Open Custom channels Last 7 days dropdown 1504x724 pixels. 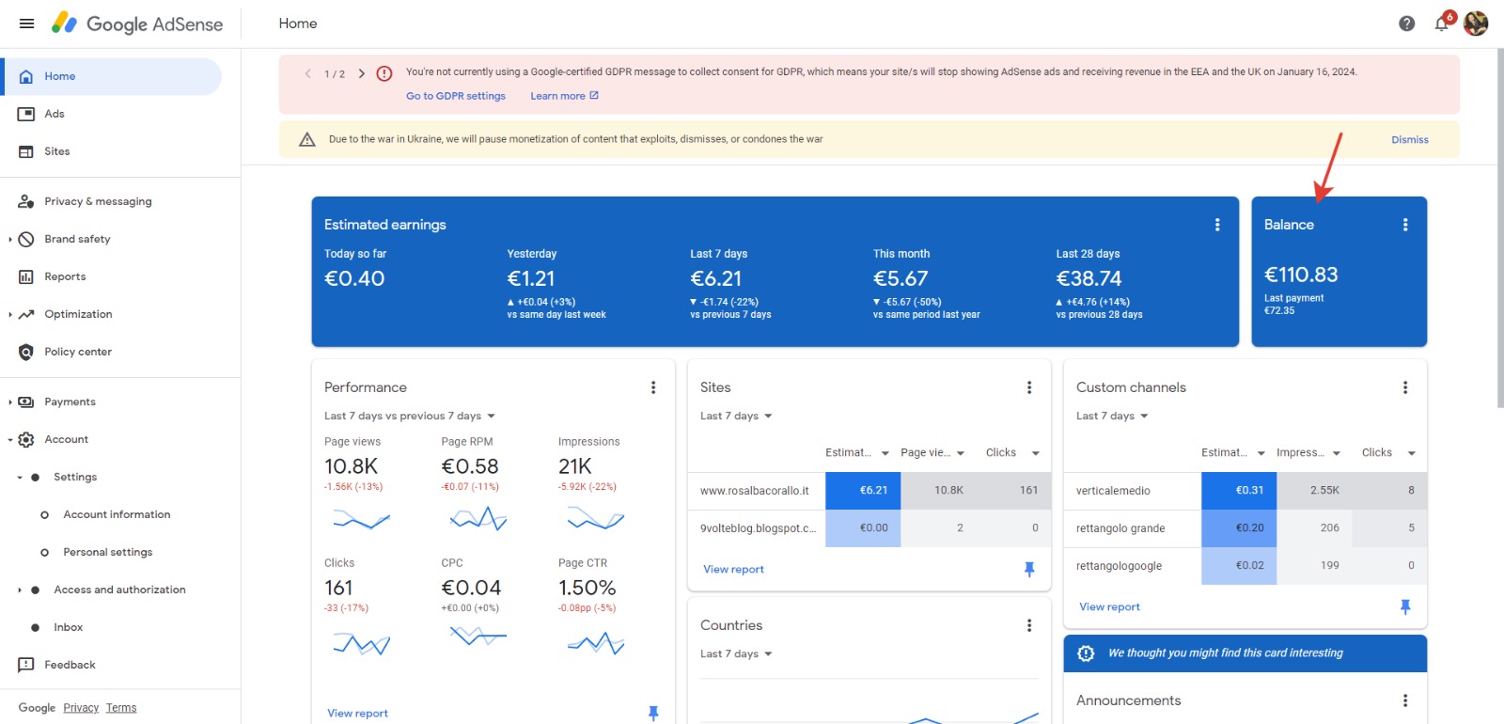pyautogui.click(x=1112, y=416)
